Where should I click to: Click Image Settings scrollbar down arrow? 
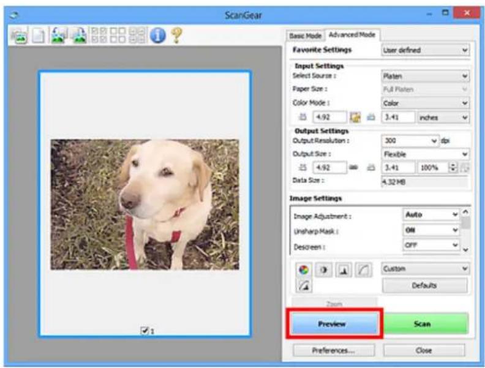[465, 249]
